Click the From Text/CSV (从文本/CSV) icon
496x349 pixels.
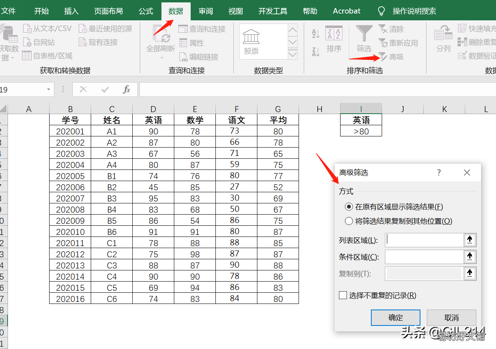point(27,29)
